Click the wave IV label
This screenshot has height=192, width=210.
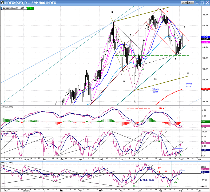(135, 102)
